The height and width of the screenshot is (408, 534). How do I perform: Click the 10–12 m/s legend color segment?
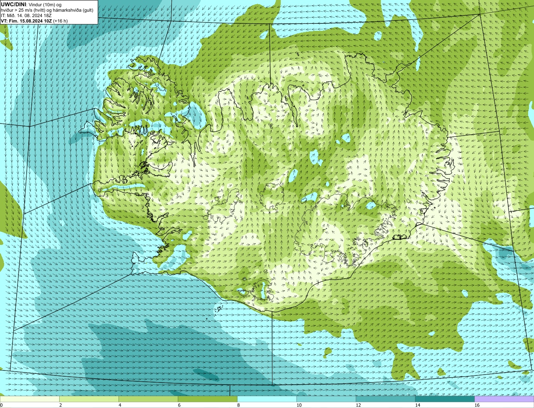coord(326,399)
